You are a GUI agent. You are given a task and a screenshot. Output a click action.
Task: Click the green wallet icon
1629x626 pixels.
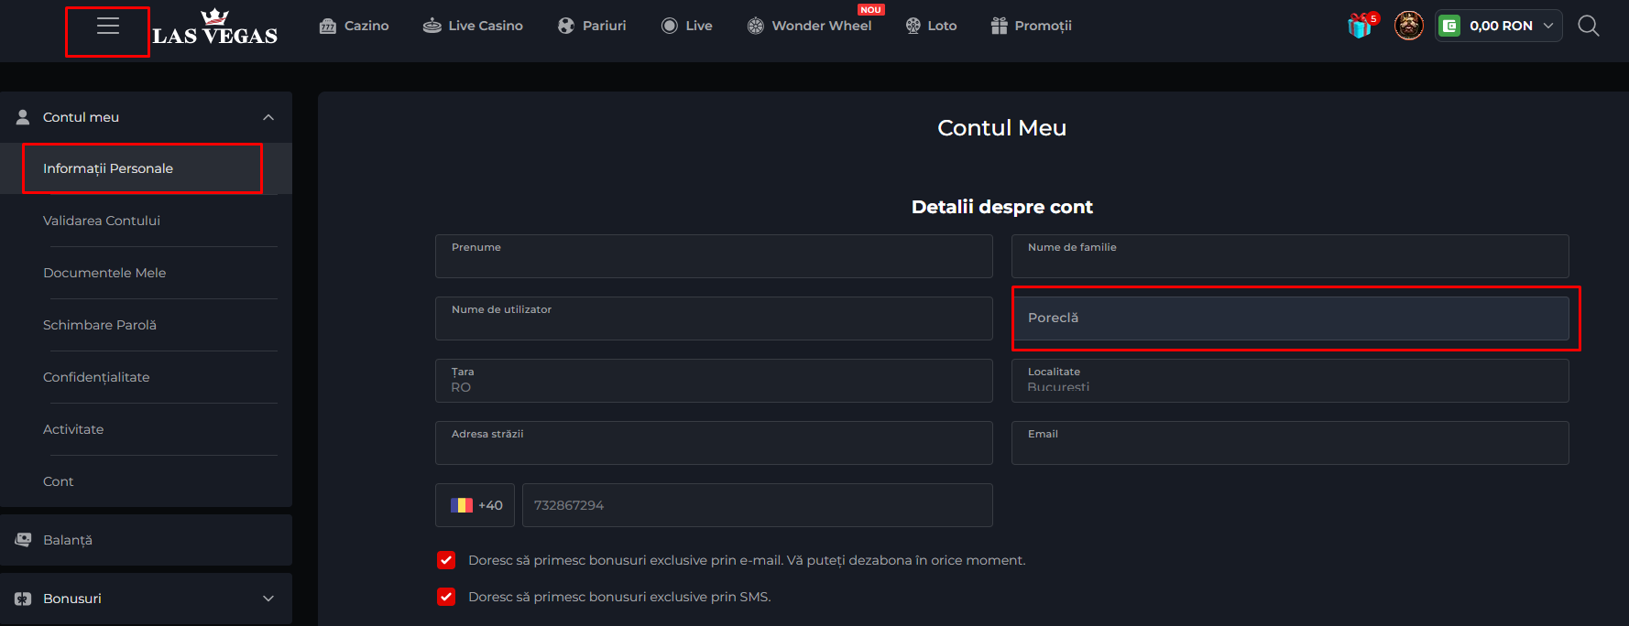click(1449, 26)
